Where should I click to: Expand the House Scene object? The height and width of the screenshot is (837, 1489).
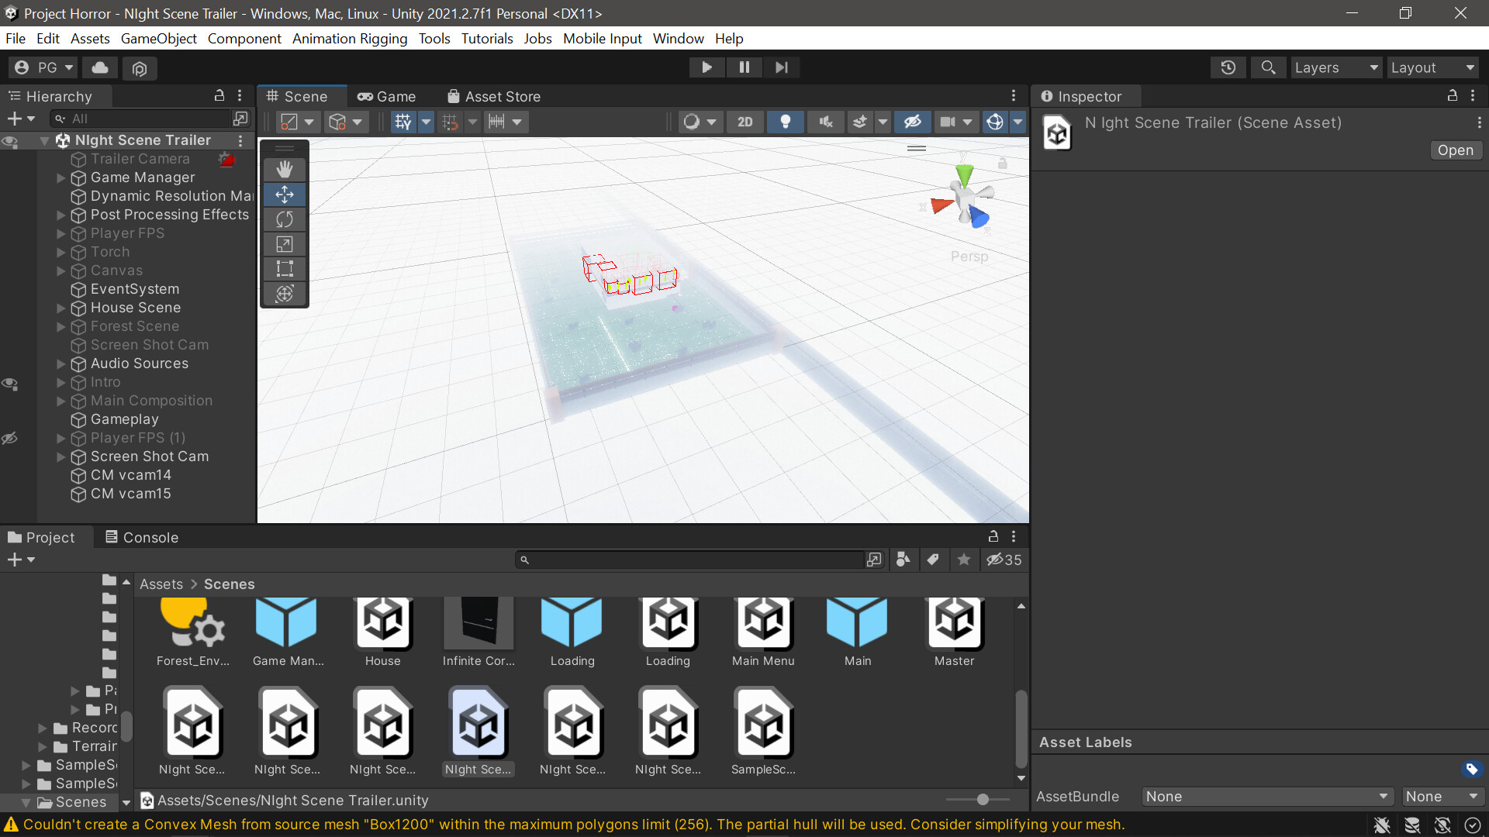pos(61,308)
